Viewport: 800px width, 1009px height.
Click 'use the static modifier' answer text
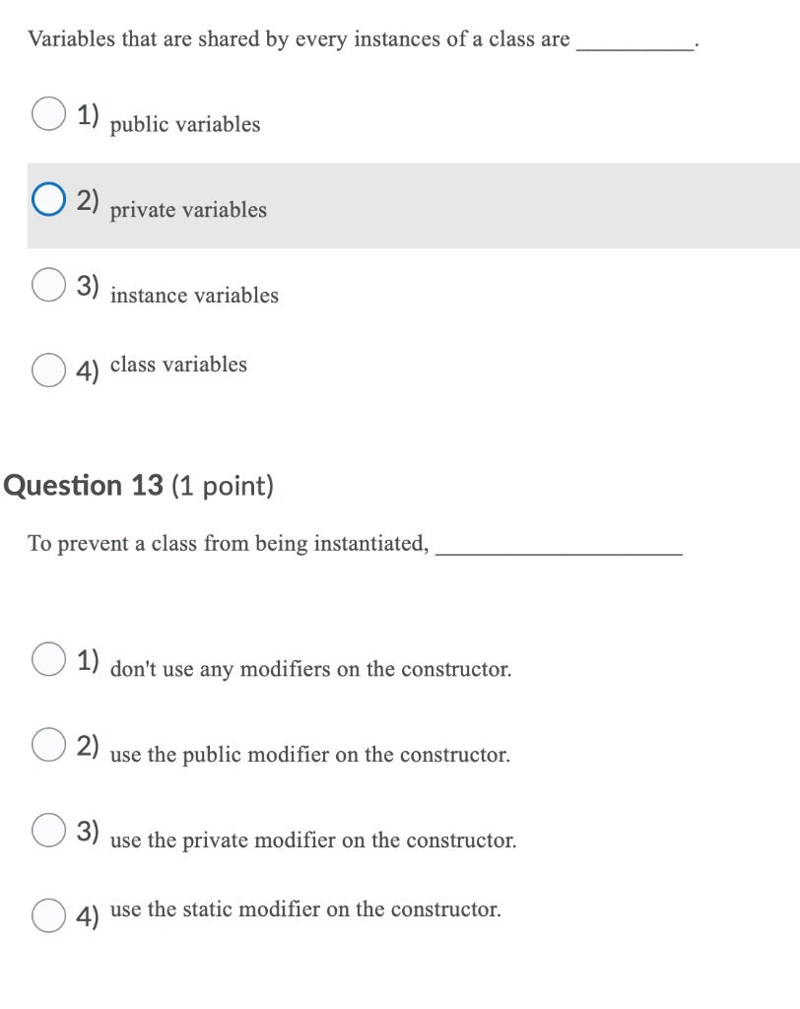click(305, 909)
